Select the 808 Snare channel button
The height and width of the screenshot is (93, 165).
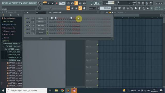coord(41,29)
